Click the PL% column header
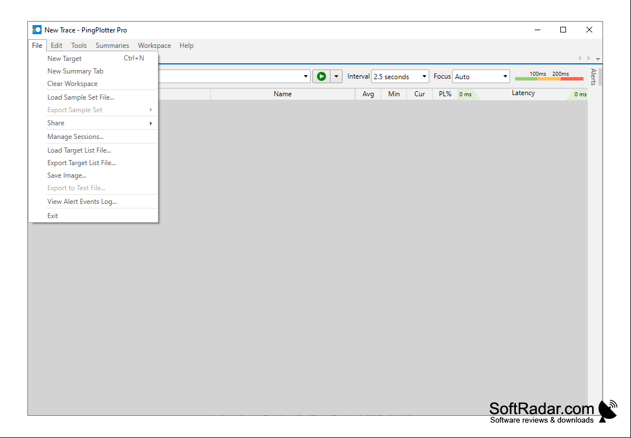This screenshot has width=631, height=438. pyautogui.click(x=445, y=94)
